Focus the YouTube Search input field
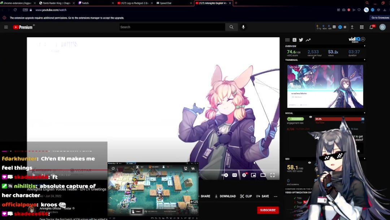Screen dimensions: 390x220 pos(172,27)
